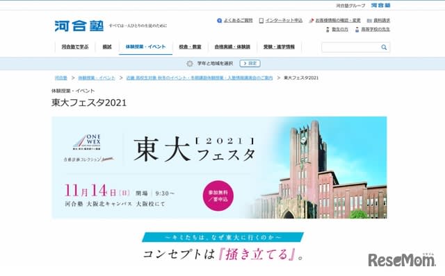Open the 河合塾で学ぶ menu
445x276 pixels.
(x=75, y=47)
